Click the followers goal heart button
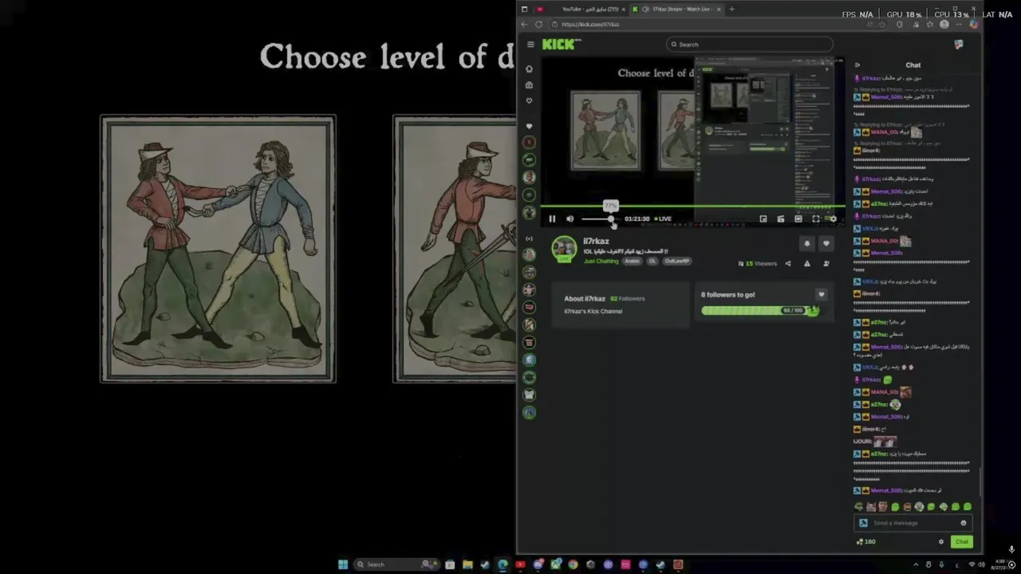 coord(821,295)
